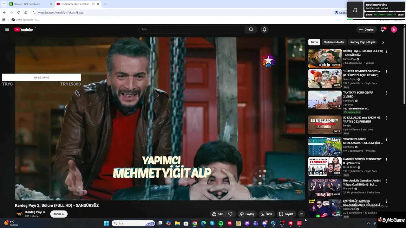The height and width of the screenshot is (228, 406).
Task: Open TAKTİKRY SORU CEVAP 2.VİDEO thumbnail
Action: click(325, 100)
